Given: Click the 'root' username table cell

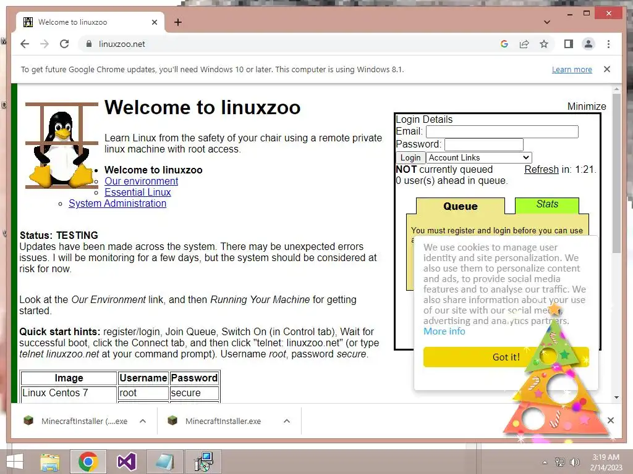Looking at the screenshot, I should 143,393.
